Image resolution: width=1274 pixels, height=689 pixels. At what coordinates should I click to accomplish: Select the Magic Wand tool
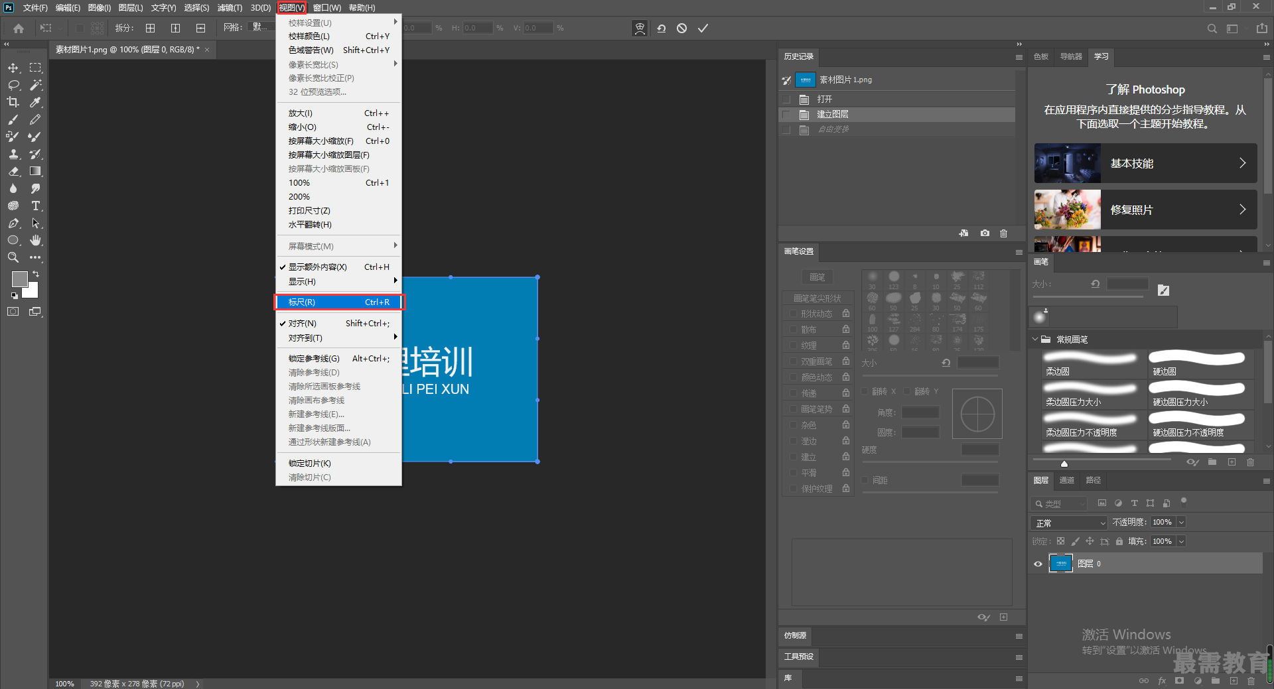click(x=35, y=85)
